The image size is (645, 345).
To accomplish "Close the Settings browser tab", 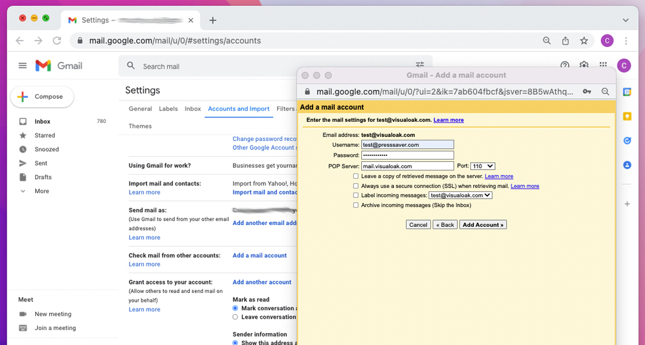I will [191, 20].
